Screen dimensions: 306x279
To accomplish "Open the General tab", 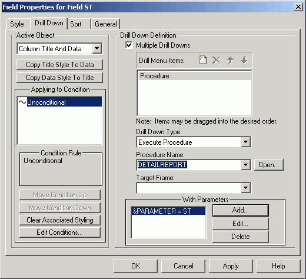I will point(106,24).
